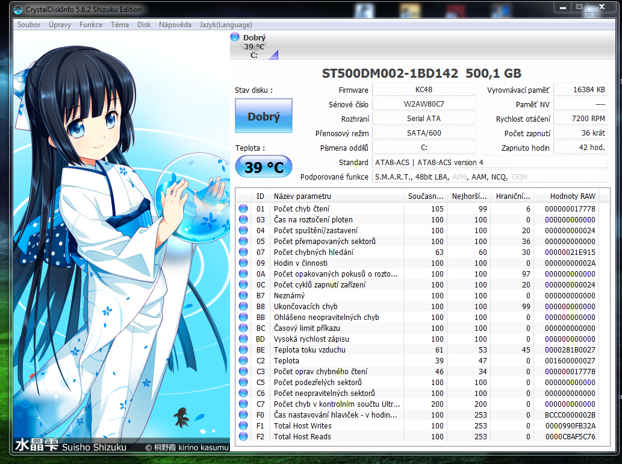Click status orb for Počet podezřelých sektorů
Screen dimensions: 622x464
tap(243, 382)
